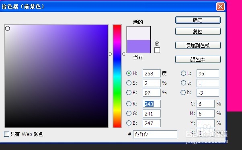Select the R red radio button
The image size is (242, 150).
[x=129, y=104]
